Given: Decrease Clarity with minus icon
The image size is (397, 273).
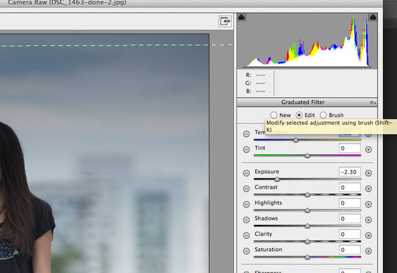Looking at the screenshot, I should (x=246, y=235).
